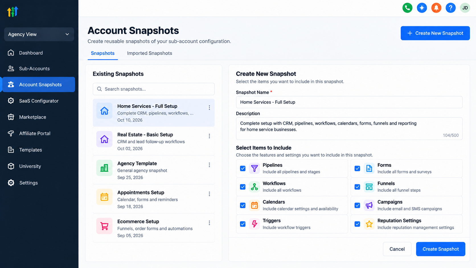Image resolution: width=476 pixels, height=268 pixels.
Task: Uncheck the Reputation Settings checkbox
Action: point(357,224)
